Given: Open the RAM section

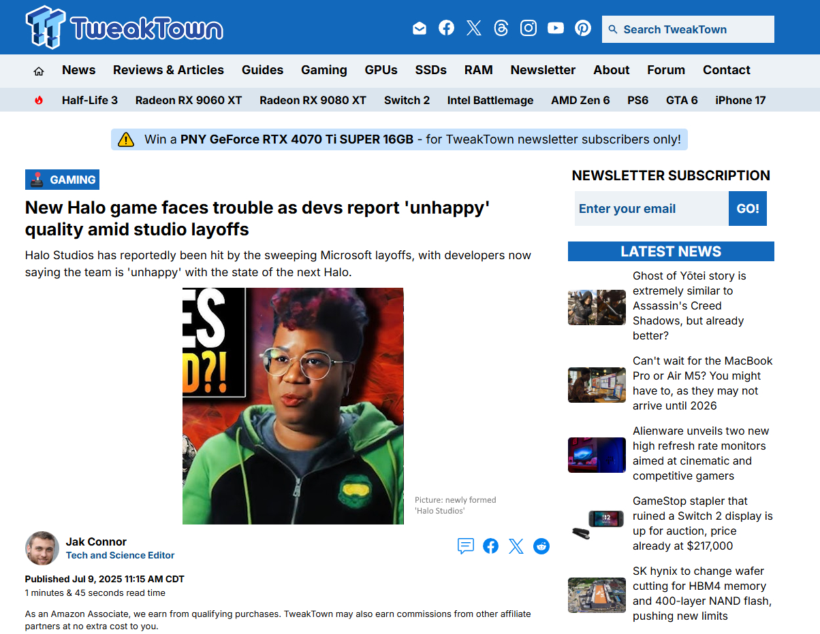Looking at the screenshot, I should pyautogui.click(x=479, y=70).
